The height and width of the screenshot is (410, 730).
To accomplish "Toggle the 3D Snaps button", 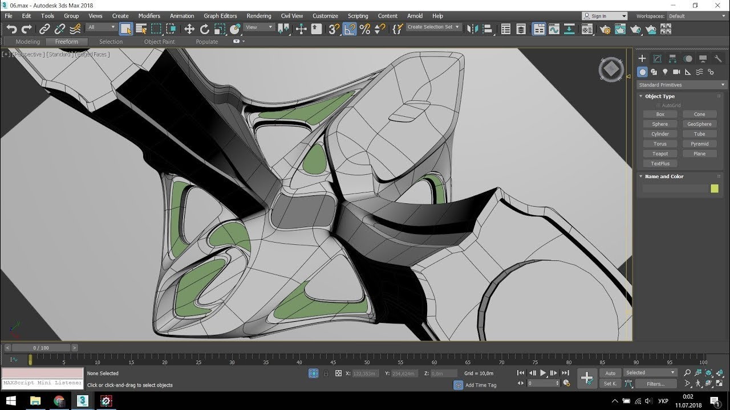I will tap(335, 29).
